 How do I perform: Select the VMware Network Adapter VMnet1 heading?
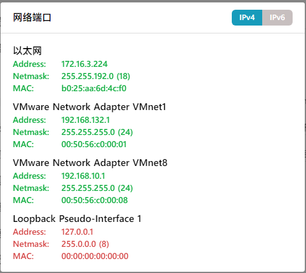pos(89,107)
